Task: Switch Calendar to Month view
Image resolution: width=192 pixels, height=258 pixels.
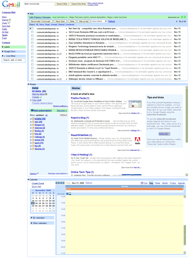Action: click(165, 183)
